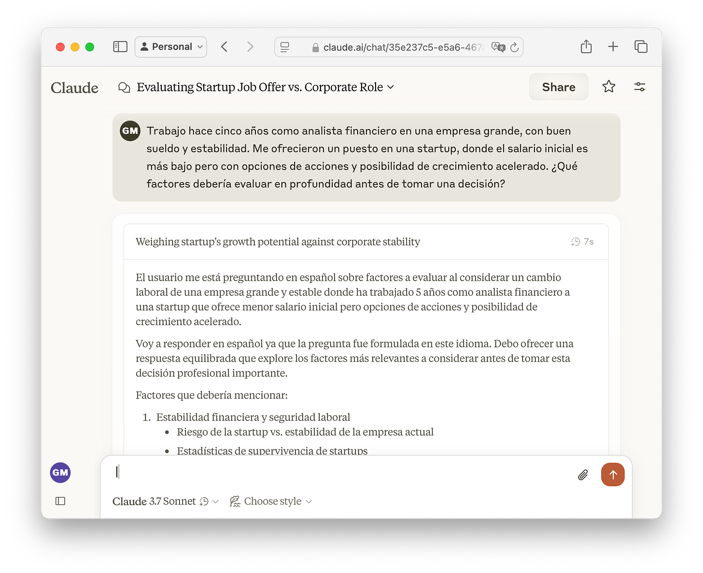Screen dimensions: 703x573
Task: Collapse the thinking block header
Action: click(366, 242)
